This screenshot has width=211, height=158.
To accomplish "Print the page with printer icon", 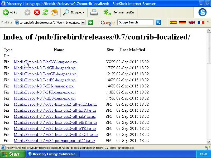I will pos(94,12).
